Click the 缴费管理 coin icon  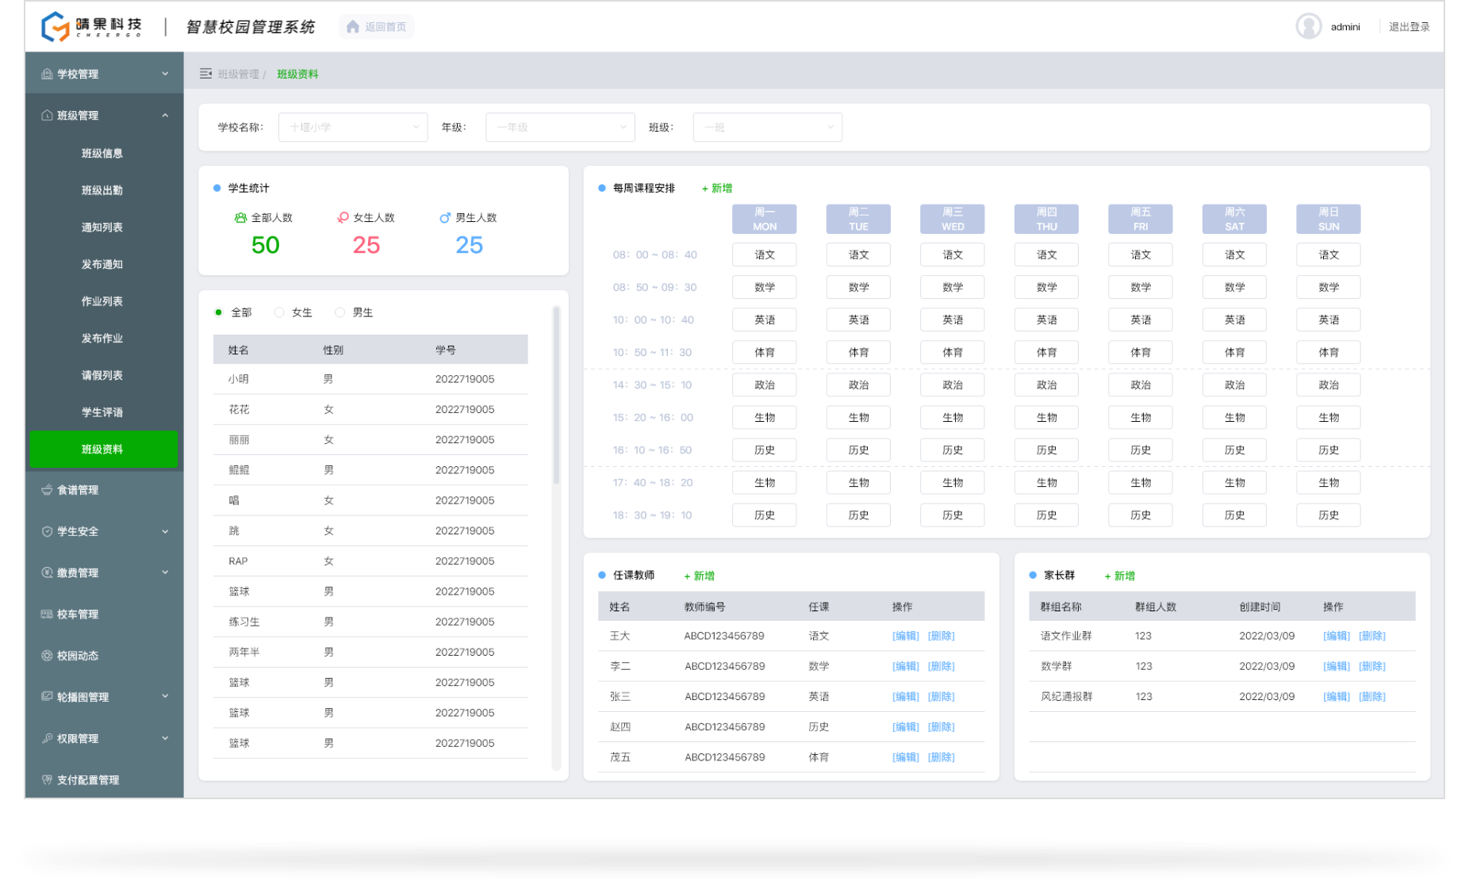point(47,572)
